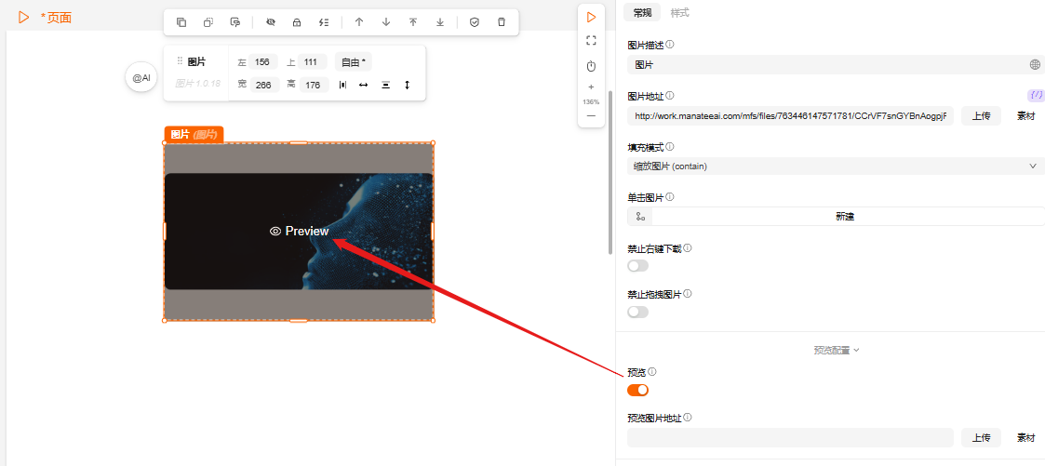
Task: Click the lock icon in top toolbar
Action: 297,22
